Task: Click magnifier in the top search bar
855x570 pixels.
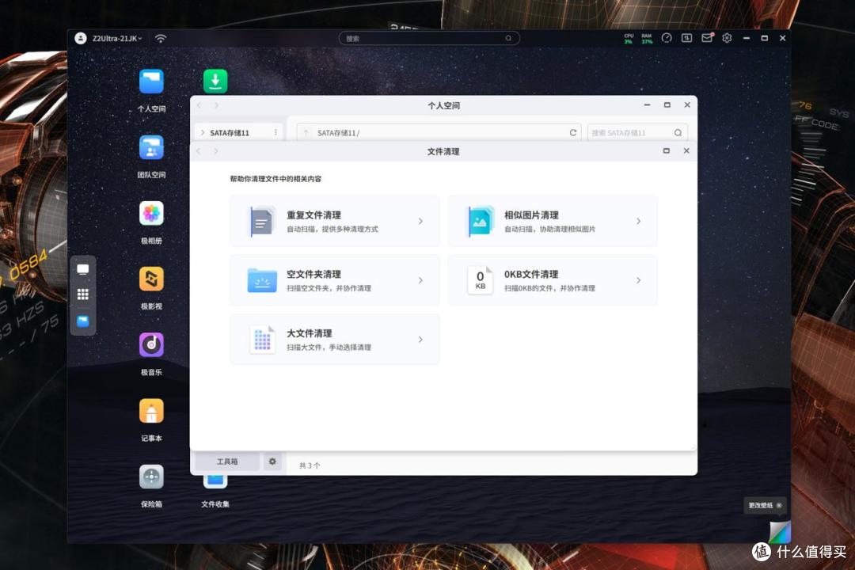Action: click(x=508, y=38)
